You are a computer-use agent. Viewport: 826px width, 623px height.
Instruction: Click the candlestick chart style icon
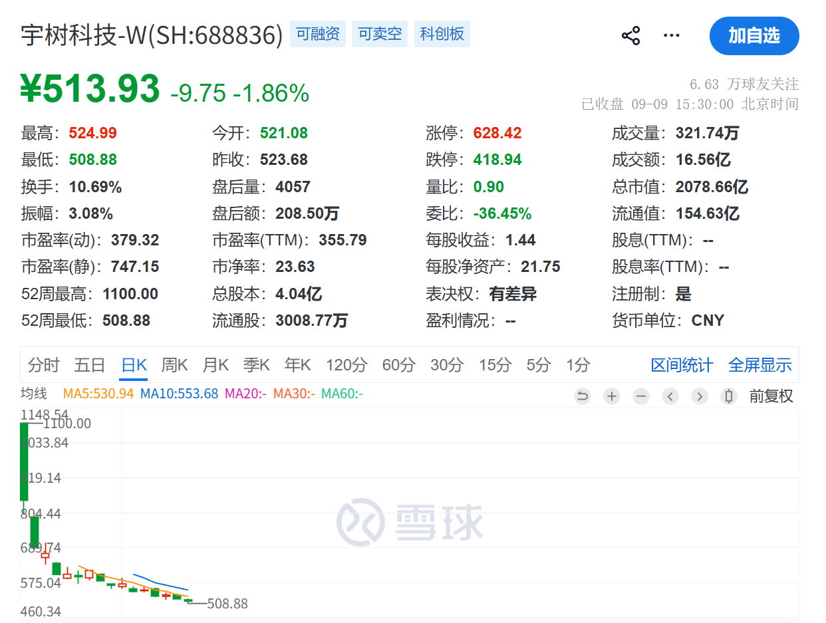point(729,397)
